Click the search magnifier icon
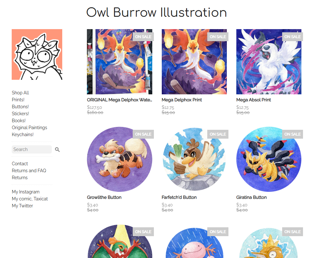 [x=57, y=149]
